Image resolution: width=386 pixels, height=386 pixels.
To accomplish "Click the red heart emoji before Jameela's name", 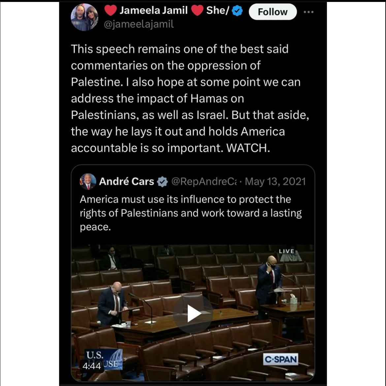I will 111,11.
